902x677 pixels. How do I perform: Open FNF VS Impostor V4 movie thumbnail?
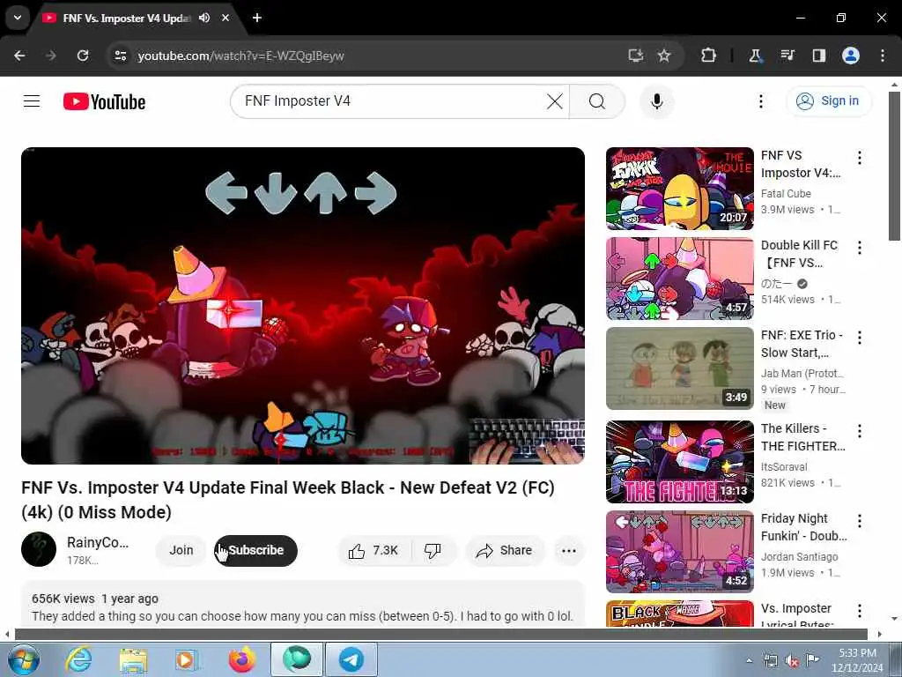pos(679,189)
